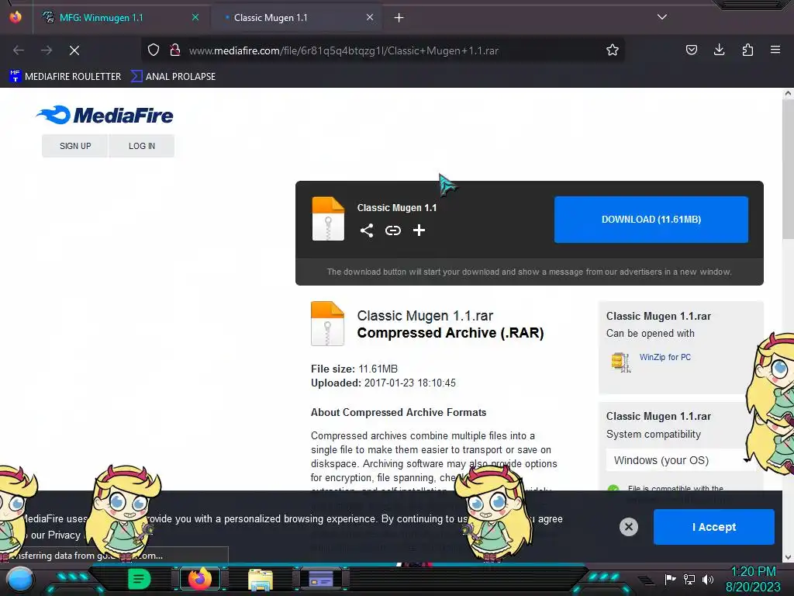
Task: Open the extensions puzzle icon
Action: 747,50
